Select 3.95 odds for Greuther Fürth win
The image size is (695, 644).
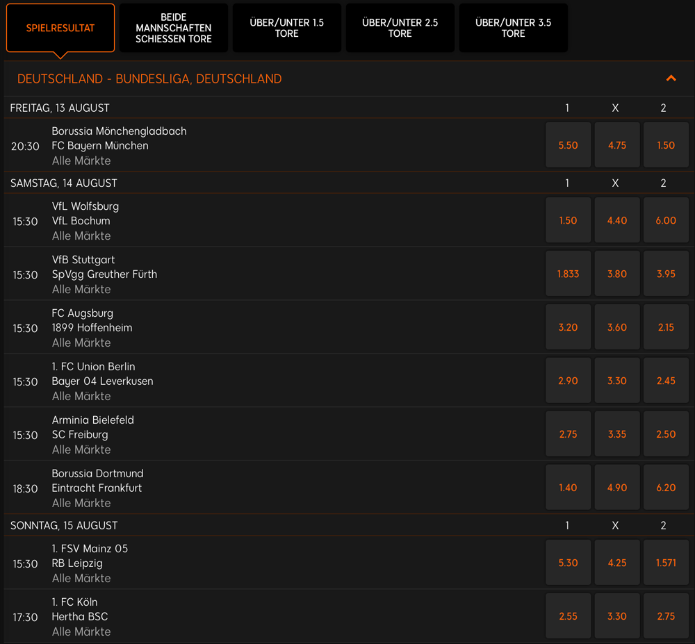(666, 274)
